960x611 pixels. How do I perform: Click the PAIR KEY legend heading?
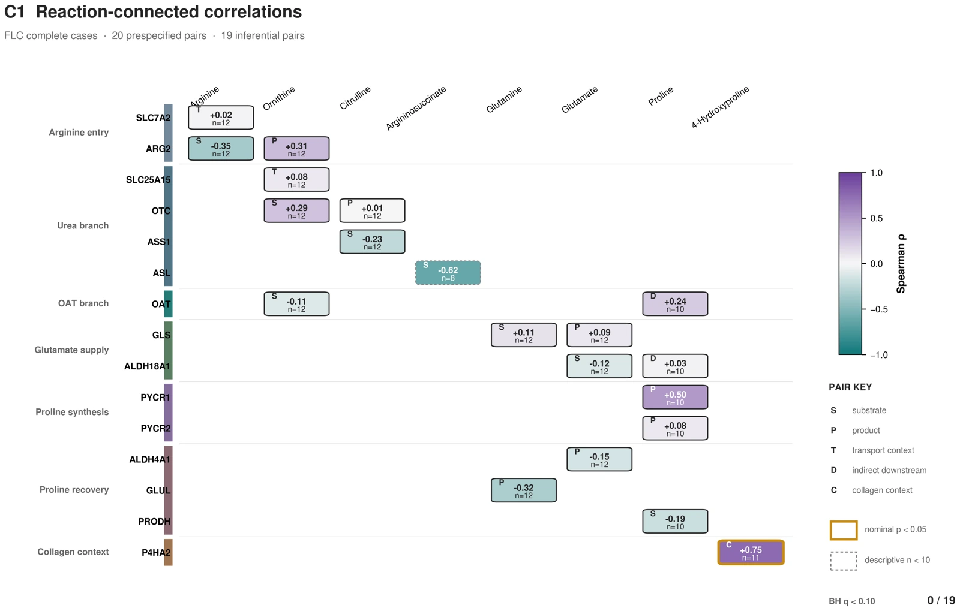850,387
